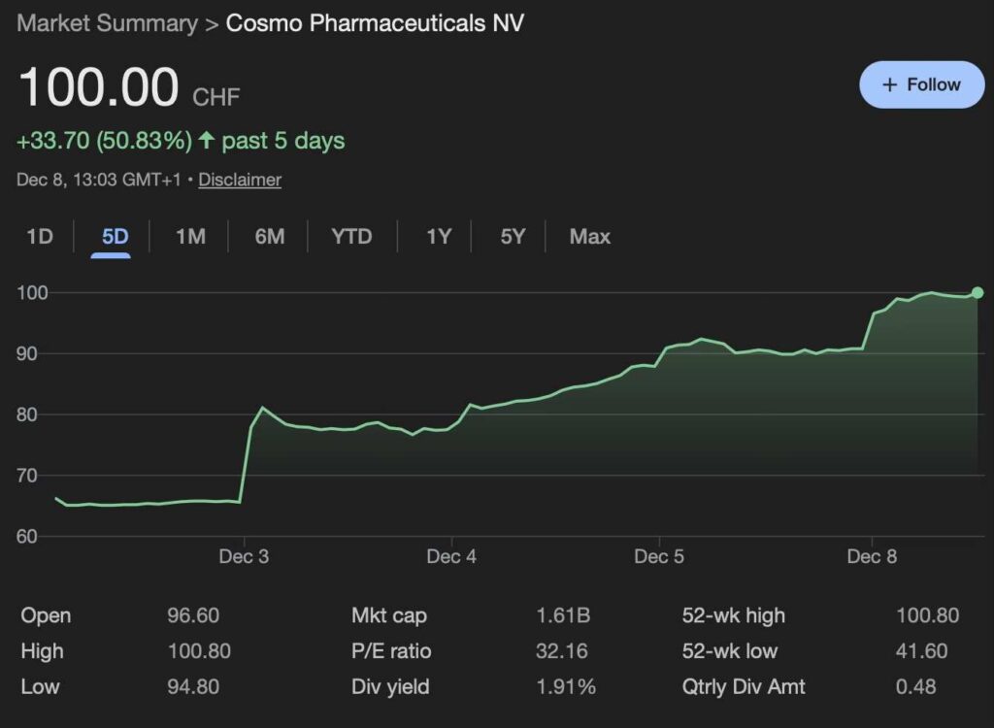Click the Dec 5 date marker
994x728 pixels.
tap(659, 556)
